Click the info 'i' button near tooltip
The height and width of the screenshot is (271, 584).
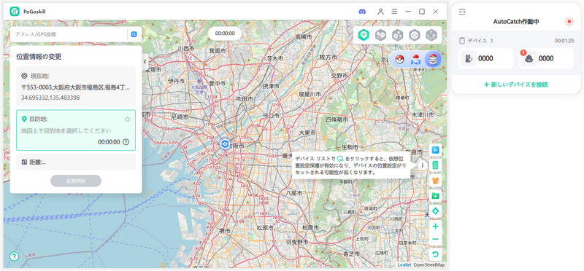pos(423,165)
